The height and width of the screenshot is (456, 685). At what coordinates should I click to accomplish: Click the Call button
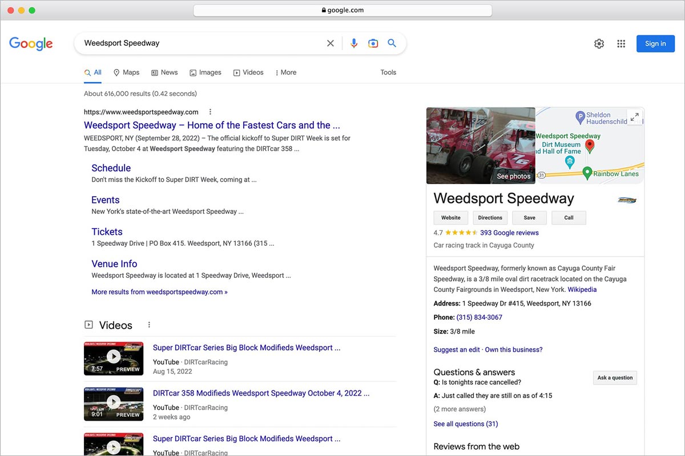tap(569, 218)
